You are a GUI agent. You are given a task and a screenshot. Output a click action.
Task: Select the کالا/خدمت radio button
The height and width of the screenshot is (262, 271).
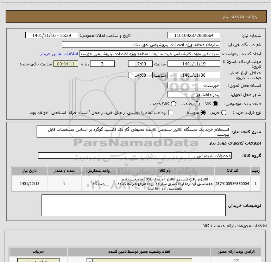click(174, 104)
